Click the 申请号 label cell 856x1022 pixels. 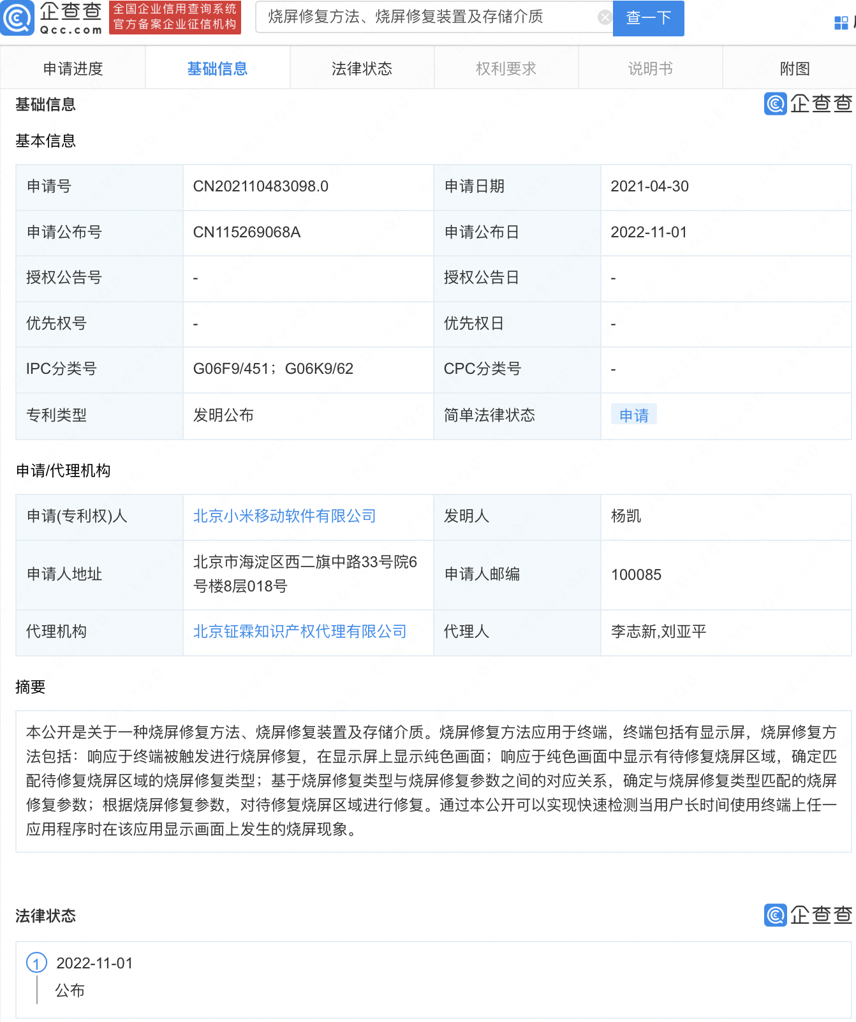(x=100, y=186)
